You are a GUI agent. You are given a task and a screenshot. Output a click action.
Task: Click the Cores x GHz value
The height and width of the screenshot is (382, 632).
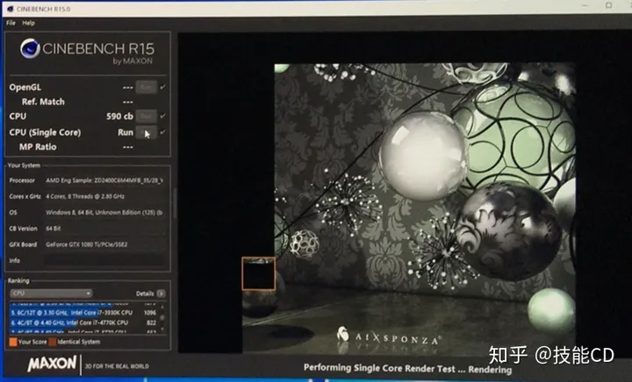pyautogui.click(x=85, y=196)
